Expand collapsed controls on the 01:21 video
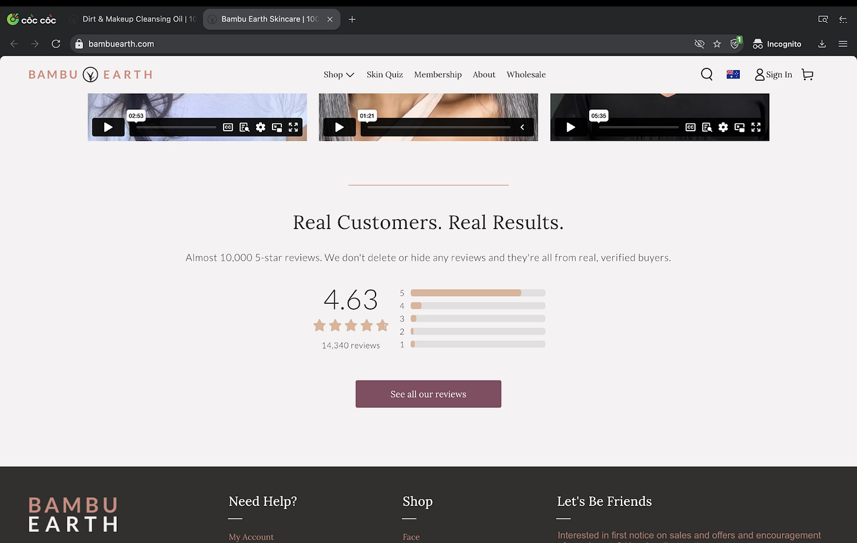857x543 pixels. 522,127
